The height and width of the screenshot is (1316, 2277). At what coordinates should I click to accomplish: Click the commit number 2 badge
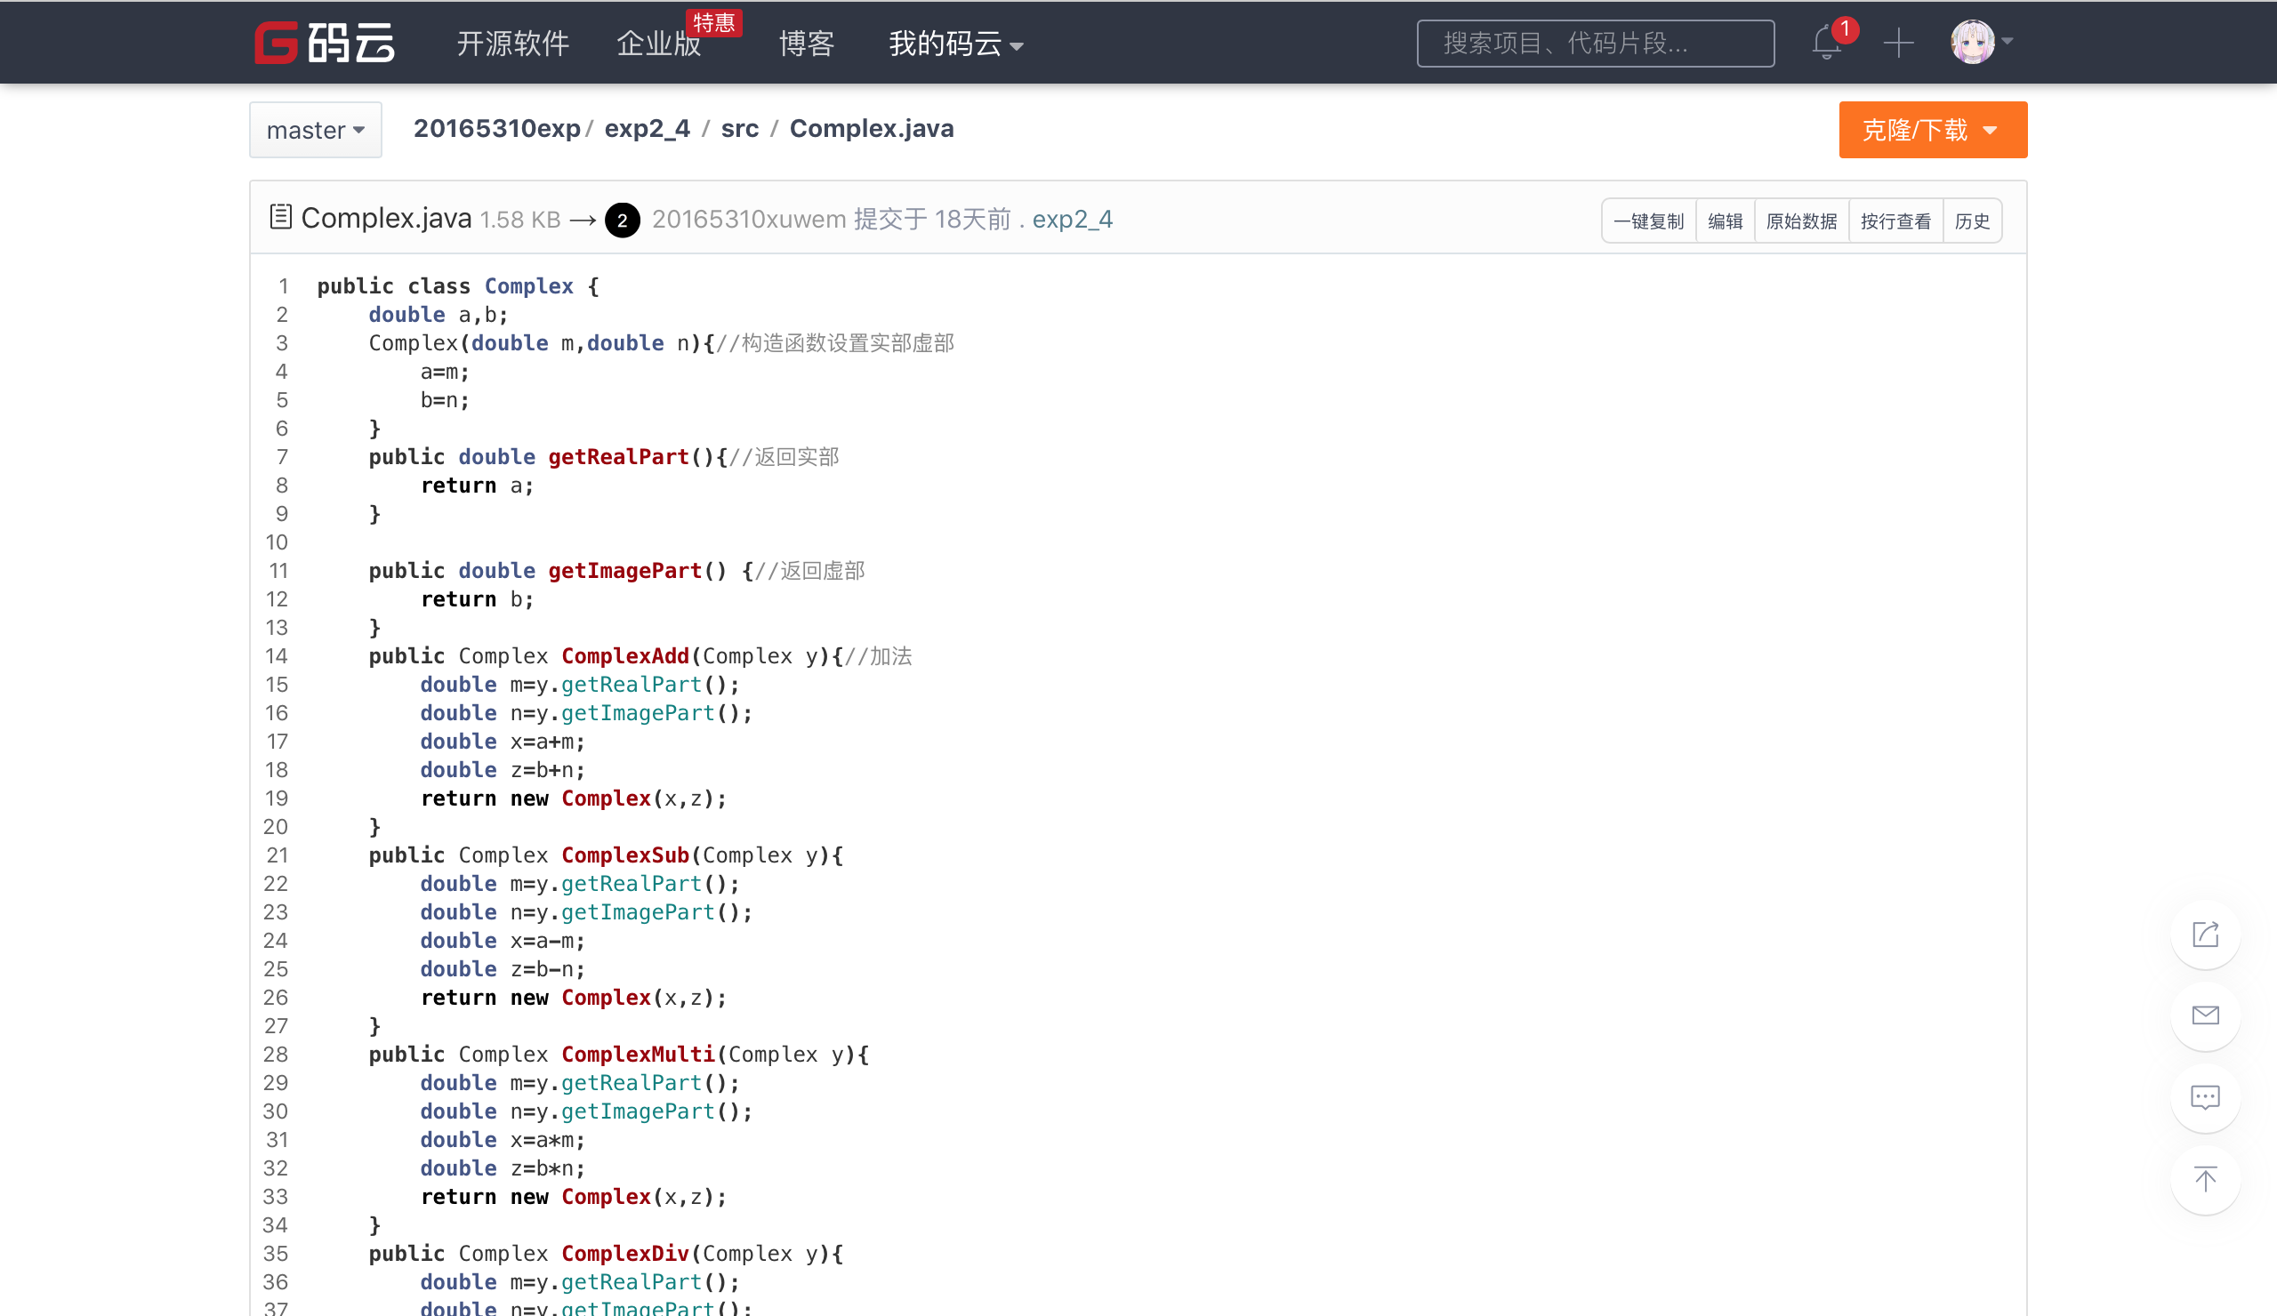[622, 220]
